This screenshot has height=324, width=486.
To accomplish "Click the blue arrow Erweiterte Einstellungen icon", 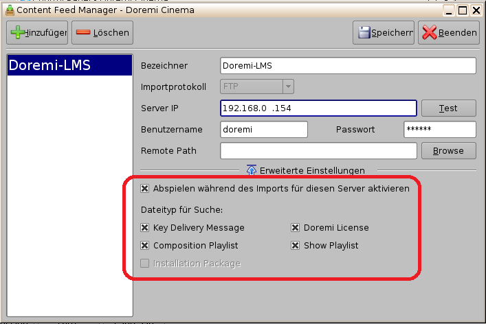I will click(251, 170).
